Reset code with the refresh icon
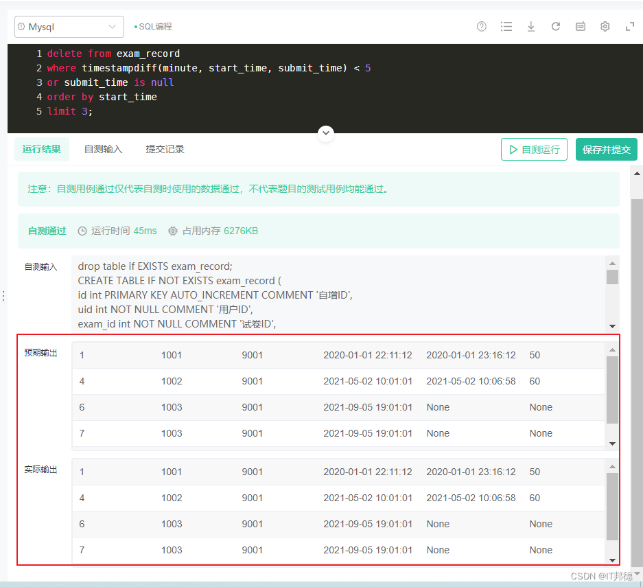 tap(556, 27)
